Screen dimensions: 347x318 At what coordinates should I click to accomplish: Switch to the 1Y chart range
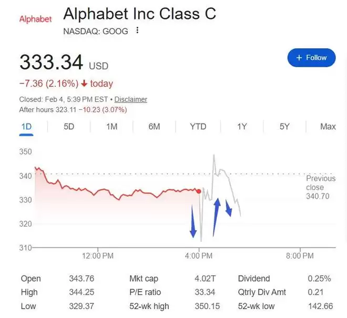(242, 126)
